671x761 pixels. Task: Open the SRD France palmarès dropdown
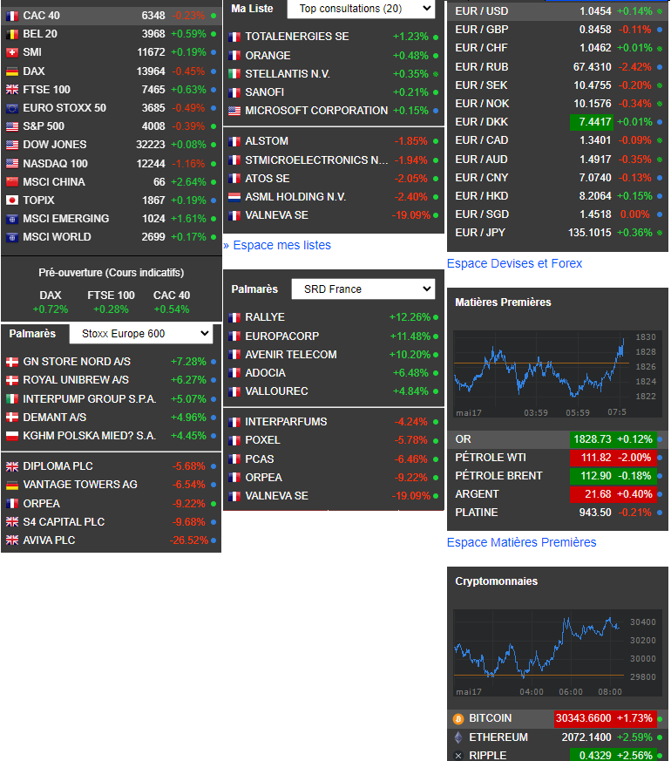[x=363, y=289]
